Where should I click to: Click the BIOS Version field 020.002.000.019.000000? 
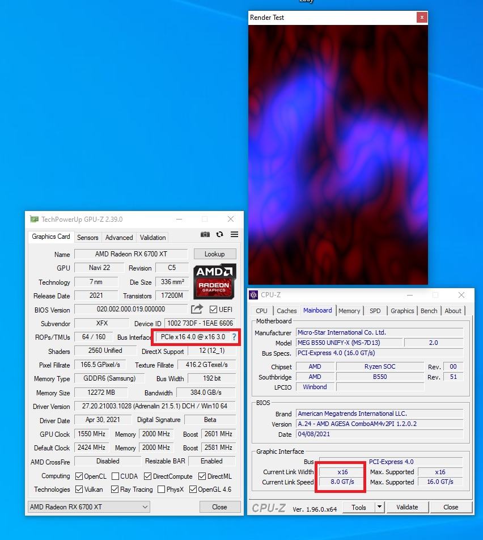131,309
